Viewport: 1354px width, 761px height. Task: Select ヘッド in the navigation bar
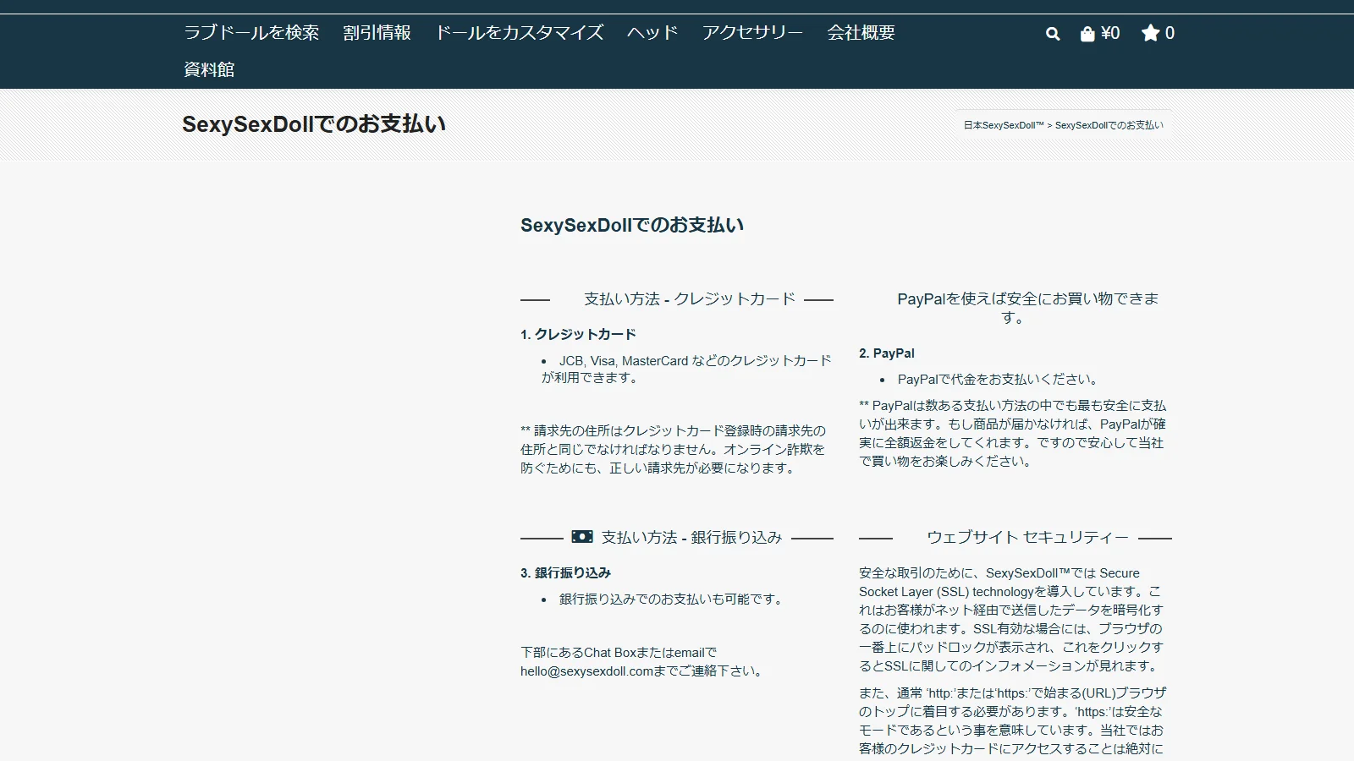coord(652,33)
